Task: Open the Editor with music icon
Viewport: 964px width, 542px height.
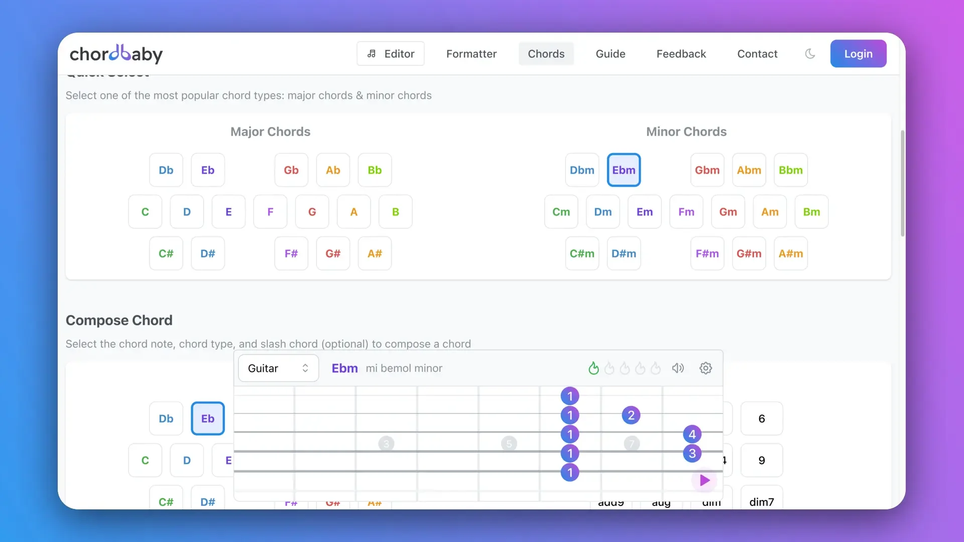Action: [391, 54]
